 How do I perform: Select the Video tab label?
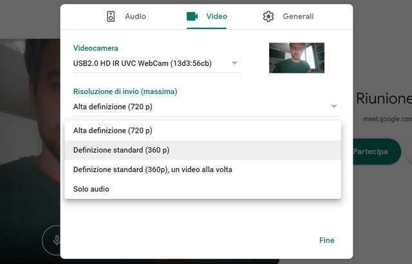pos(216,17)
